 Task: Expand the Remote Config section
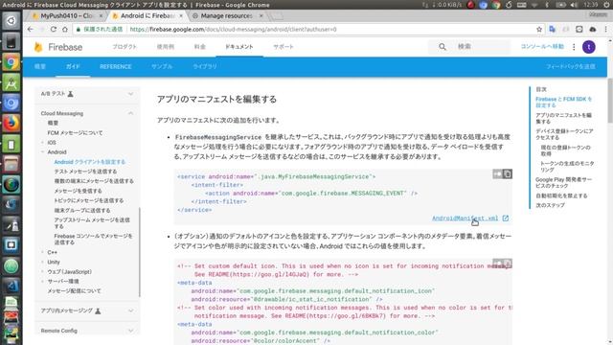pos(130,331)
